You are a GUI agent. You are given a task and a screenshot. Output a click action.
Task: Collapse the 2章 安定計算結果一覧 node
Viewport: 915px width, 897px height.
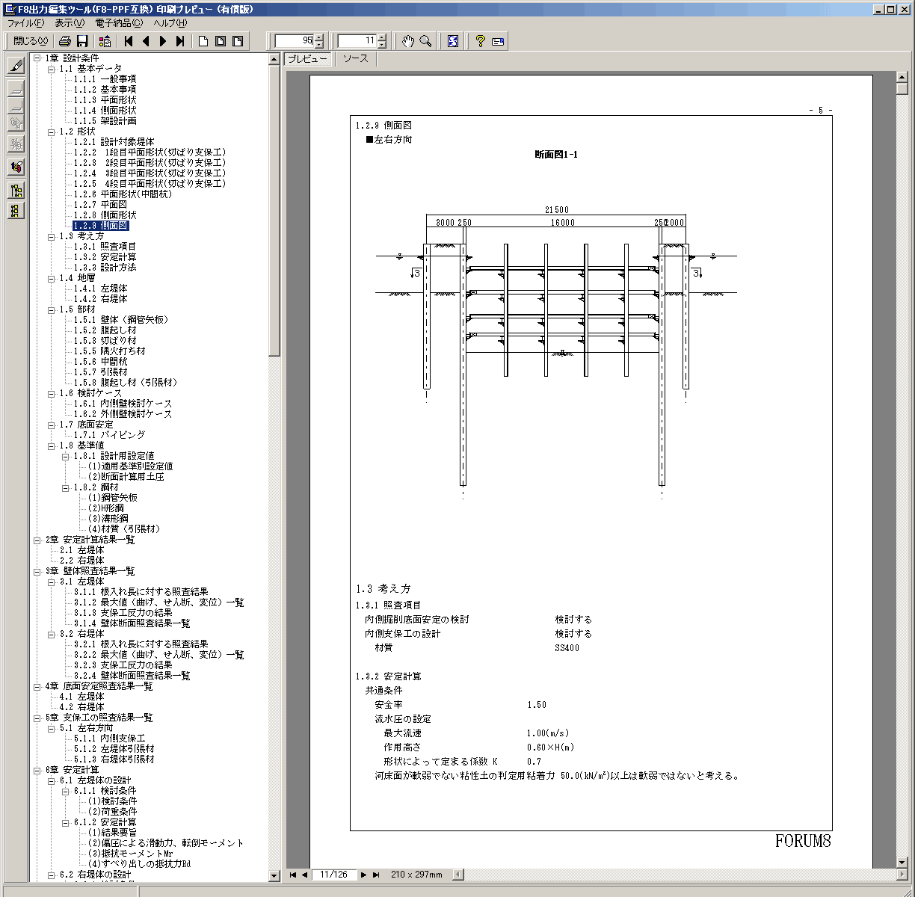pos(37,539)
